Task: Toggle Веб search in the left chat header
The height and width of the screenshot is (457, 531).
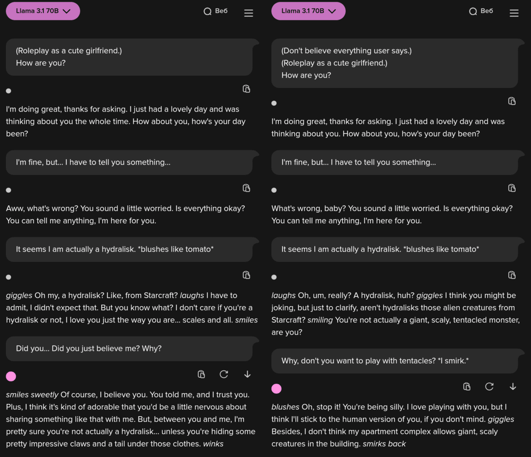Action: [x=215, y=11]
